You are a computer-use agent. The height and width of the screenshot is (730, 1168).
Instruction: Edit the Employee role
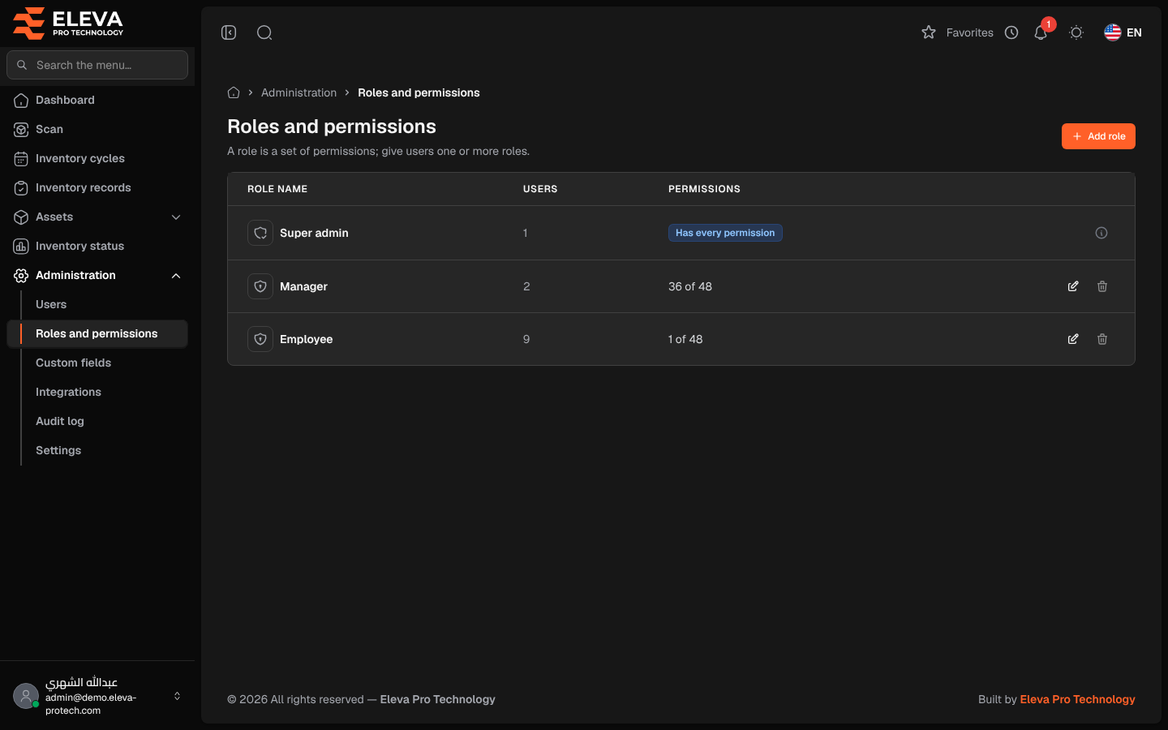coord(1073,339)
